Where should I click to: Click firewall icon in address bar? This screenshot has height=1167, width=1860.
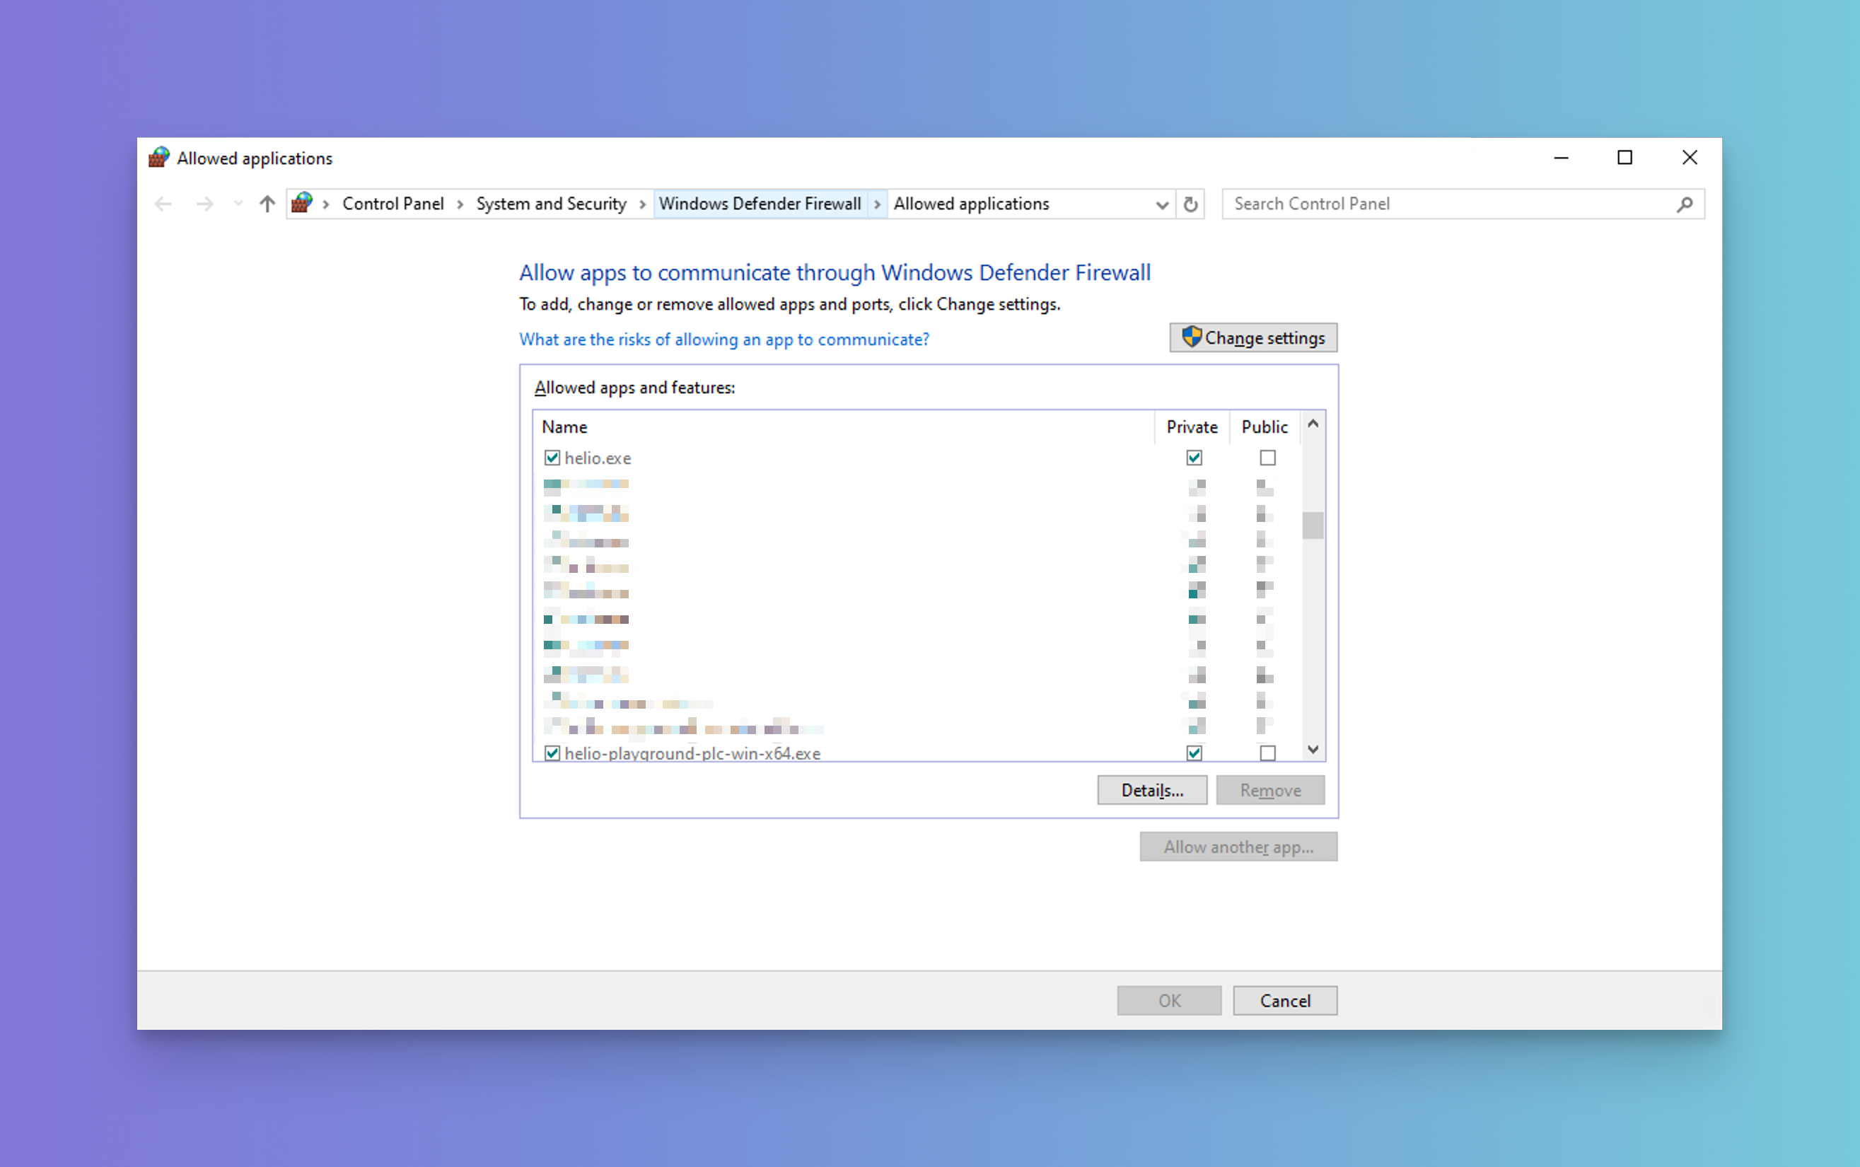tap(302, 203)
